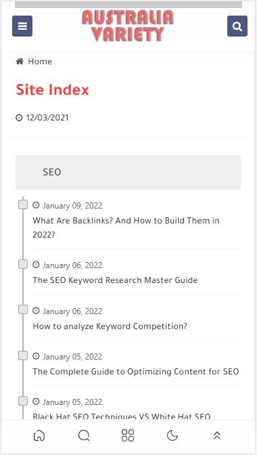
Task: Go to the Home breadcrumb link
Action: coord(40,62)
